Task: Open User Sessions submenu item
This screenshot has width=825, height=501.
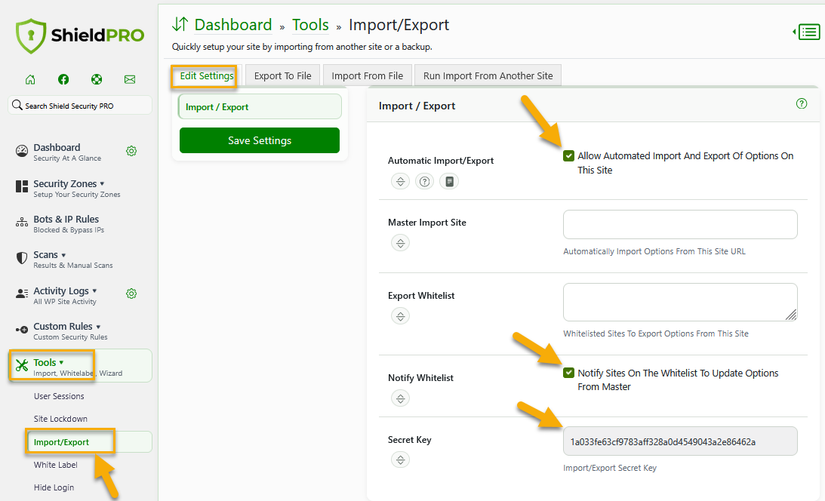Action: pyautogui.click(x=59, y=396)
